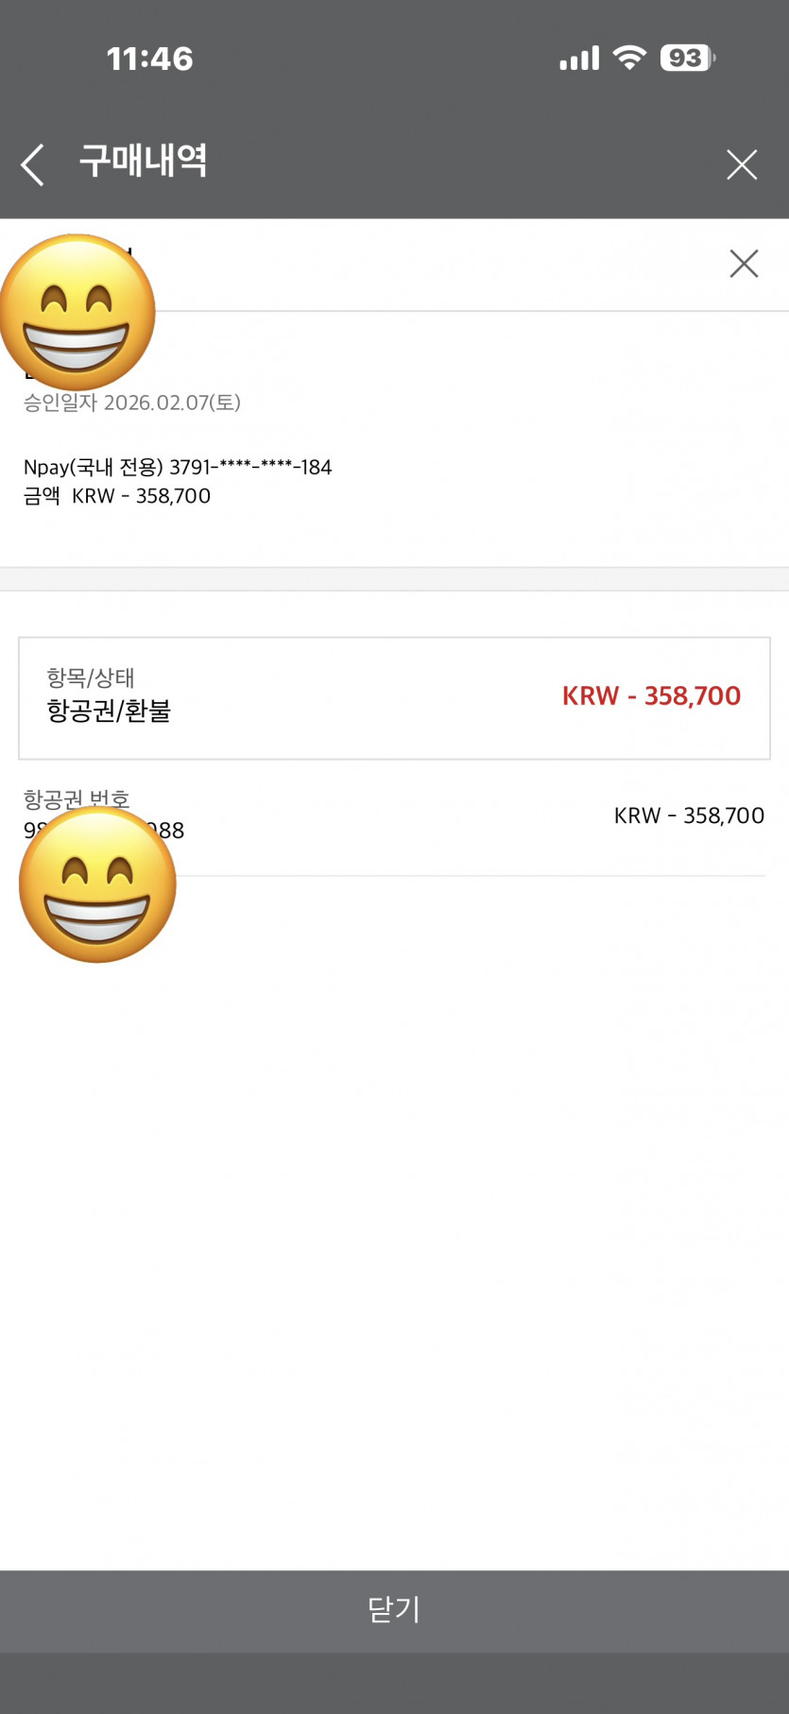The image size is (789, 1714).
Task: Tap the battery indicator showing 93
Action: click(687, 58)
